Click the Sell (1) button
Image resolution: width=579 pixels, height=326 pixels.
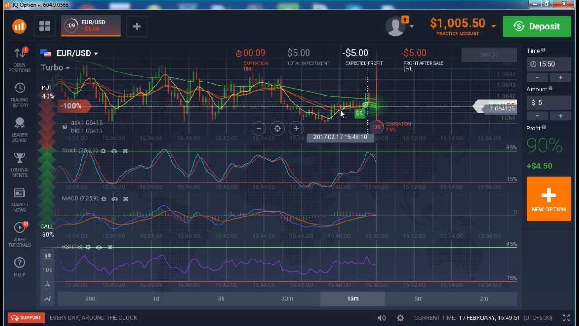489,54
